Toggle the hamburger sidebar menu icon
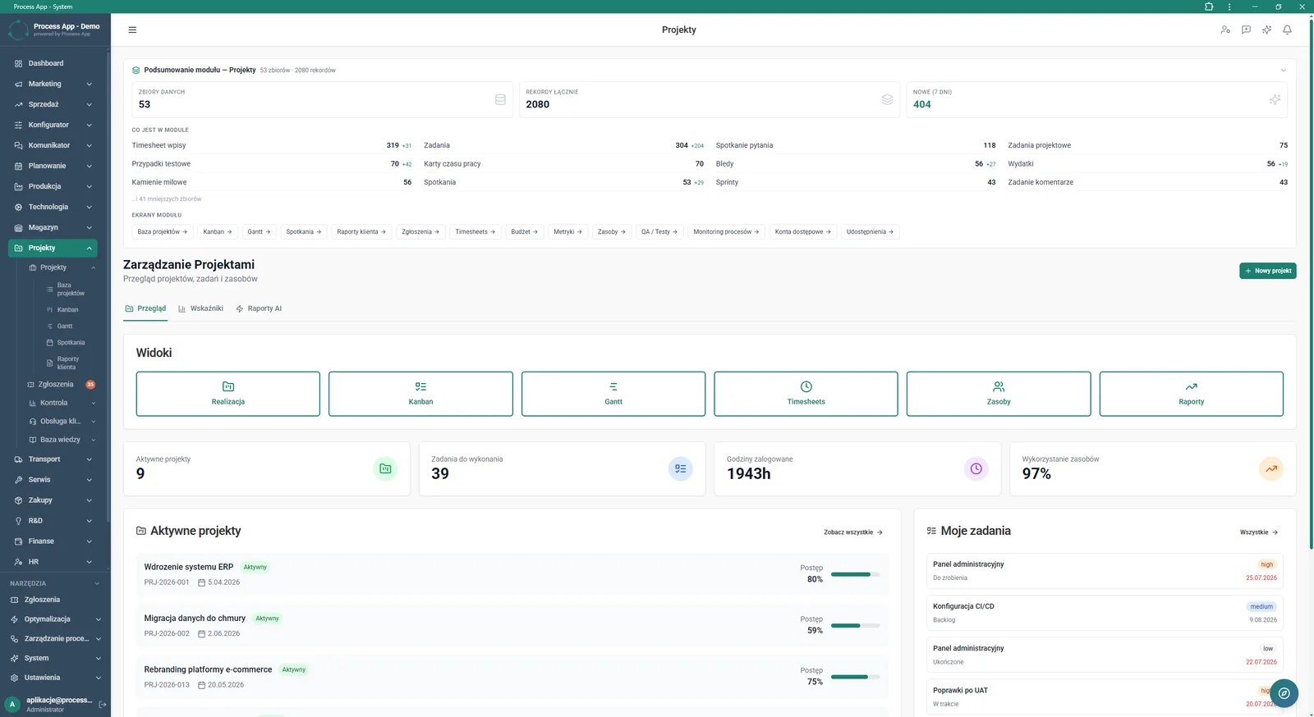 (x=132, y=30)
